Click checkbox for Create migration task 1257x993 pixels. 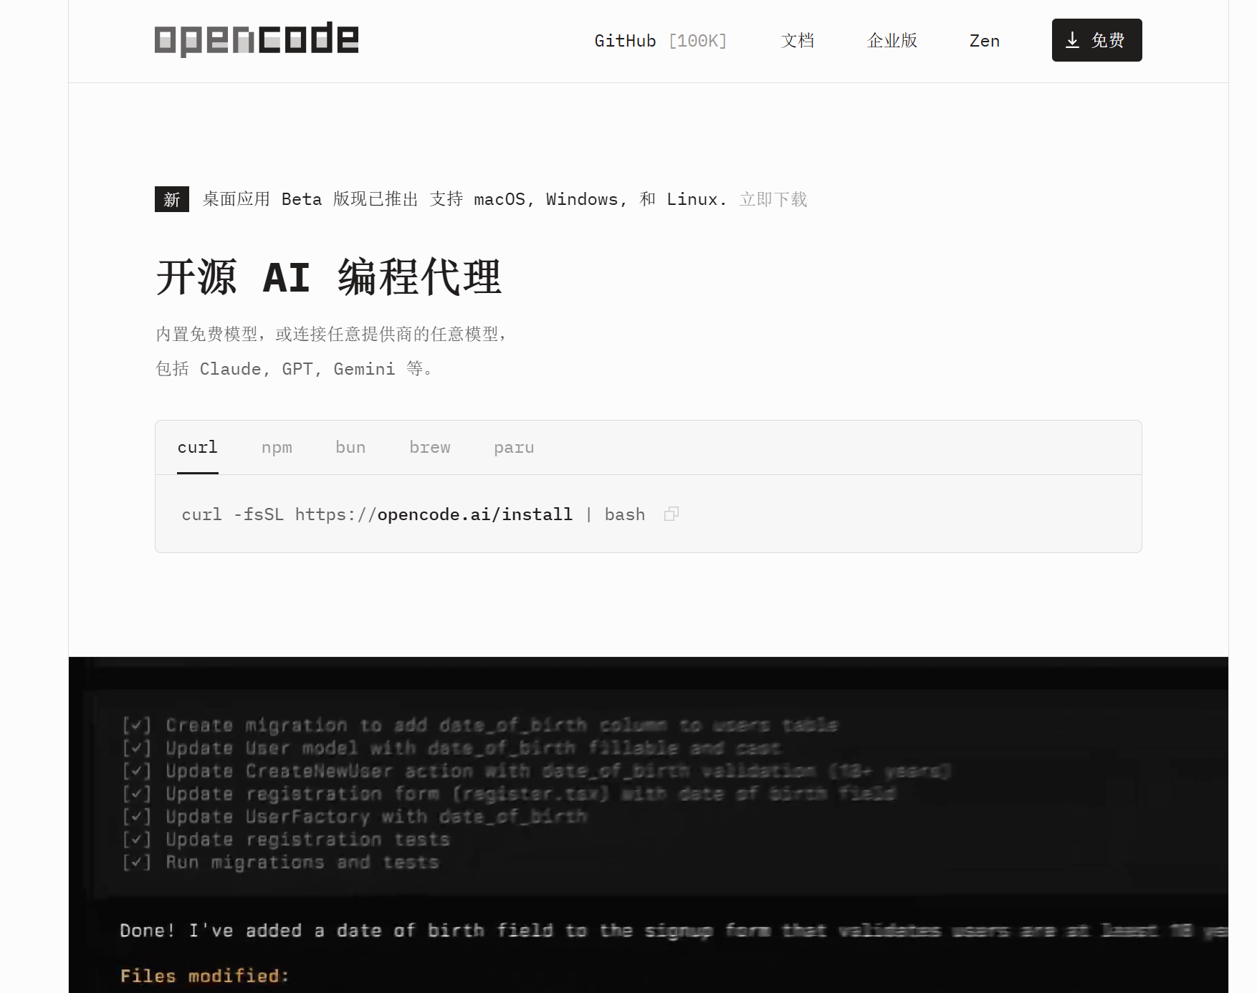pos(136,725)
